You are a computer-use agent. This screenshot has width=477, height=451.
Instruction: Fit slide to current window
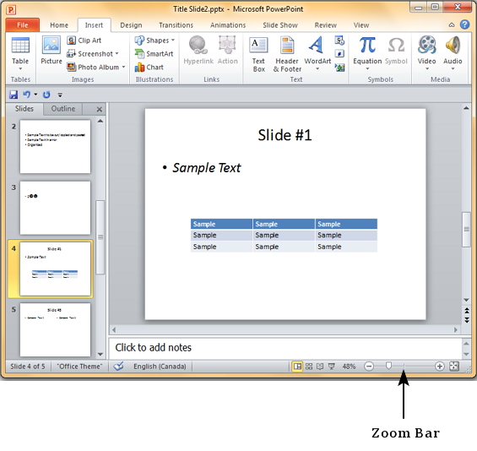(x=454, y=366)
